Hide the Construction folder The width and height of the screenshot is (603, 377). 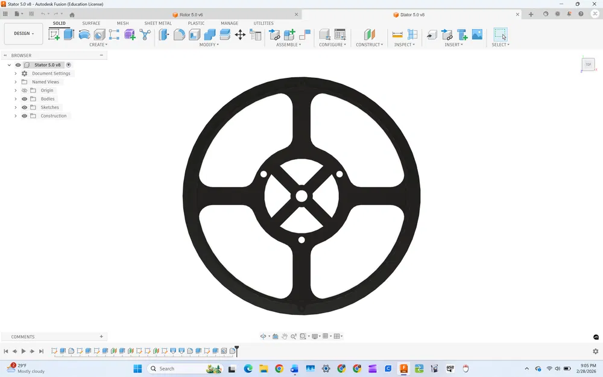coord(24,116)
